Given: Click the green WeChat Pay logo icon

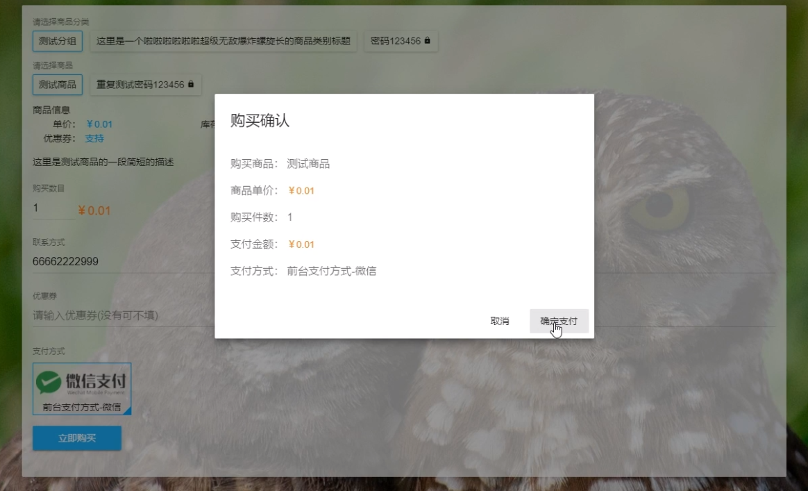Looking at the screenshot, I should pos(49,381).
